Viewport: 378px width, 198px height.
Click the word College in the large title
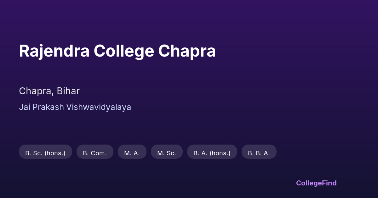124,51
